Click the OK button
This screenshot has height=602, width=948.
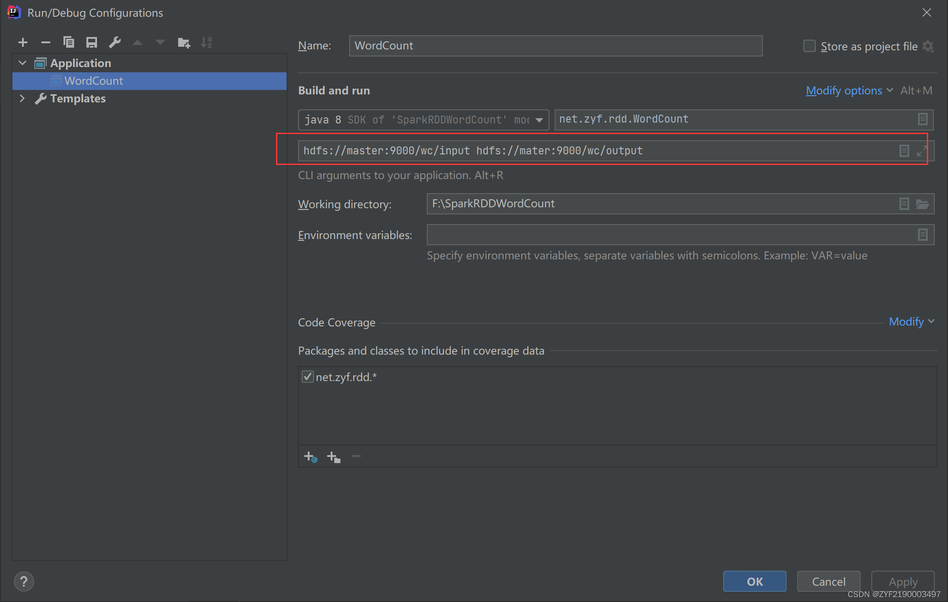click(754, 581)
